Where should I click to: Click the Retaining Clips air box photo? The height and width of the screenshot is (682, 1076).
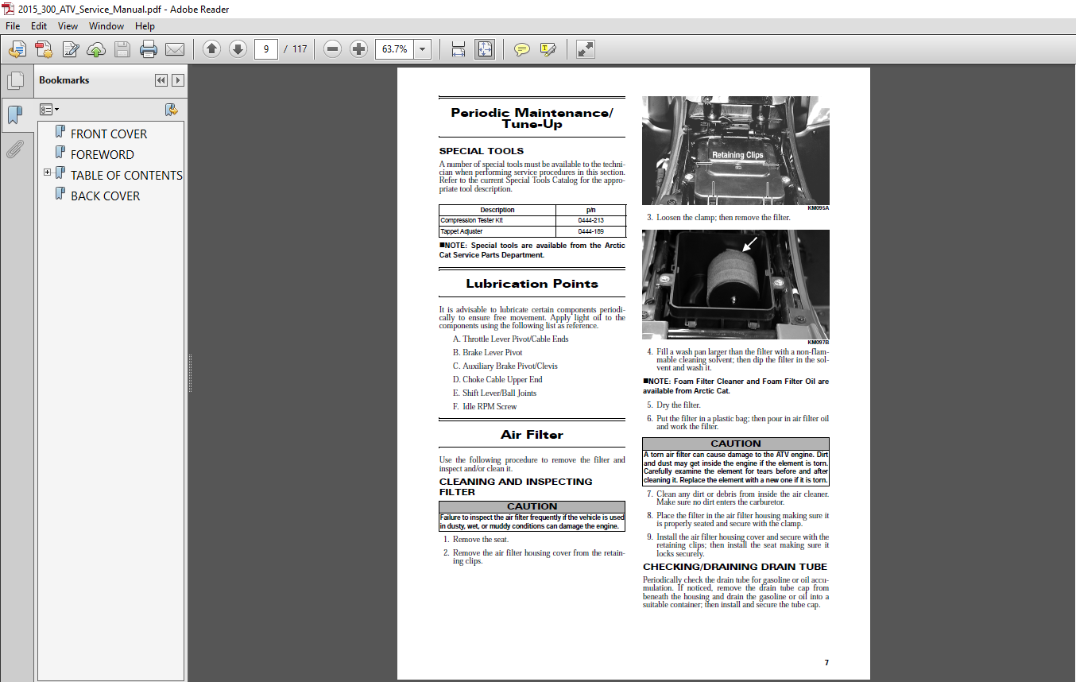pyautogui.click(x=736, y=151)
